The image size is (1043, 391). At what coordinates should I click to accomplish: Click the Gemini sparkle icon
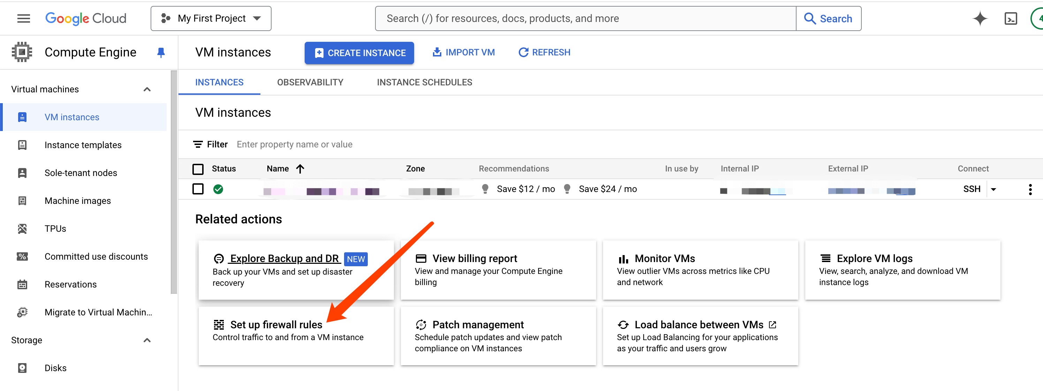tap(980, 18)
